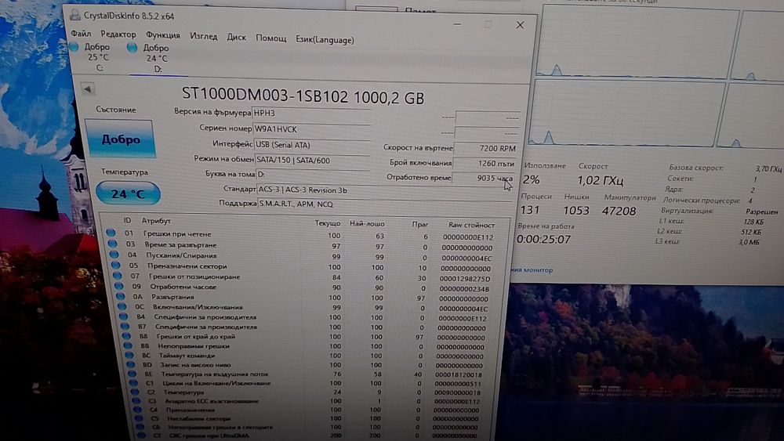
Task: Open the Изглед menu
Action: 204,37
